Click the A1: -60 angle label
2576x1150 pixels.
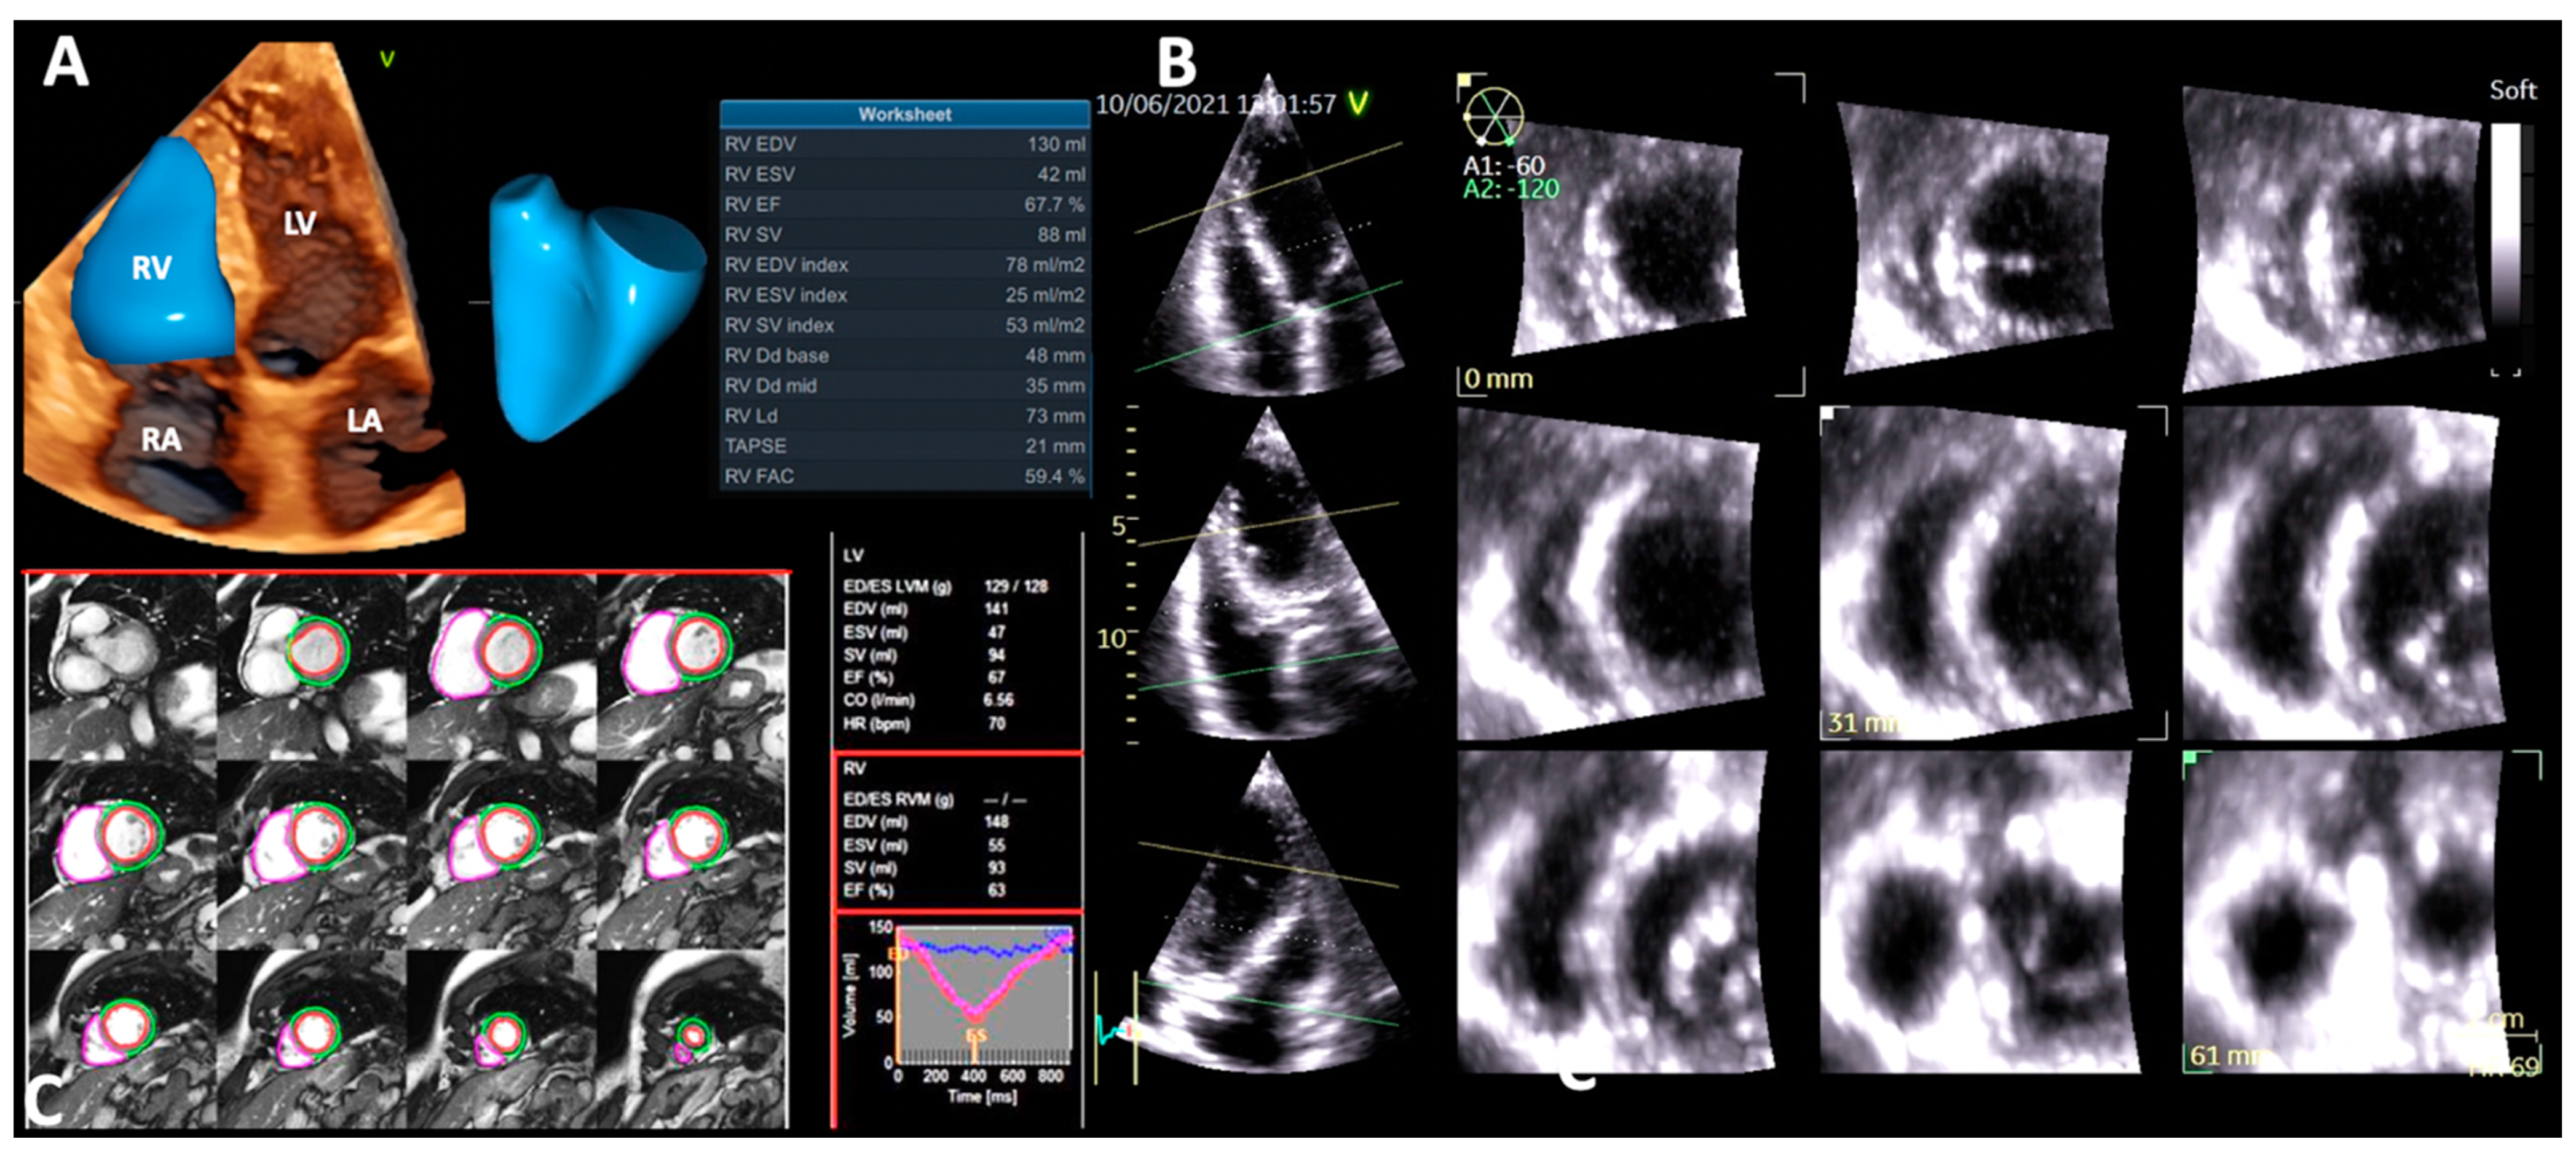pos(1503,165)
